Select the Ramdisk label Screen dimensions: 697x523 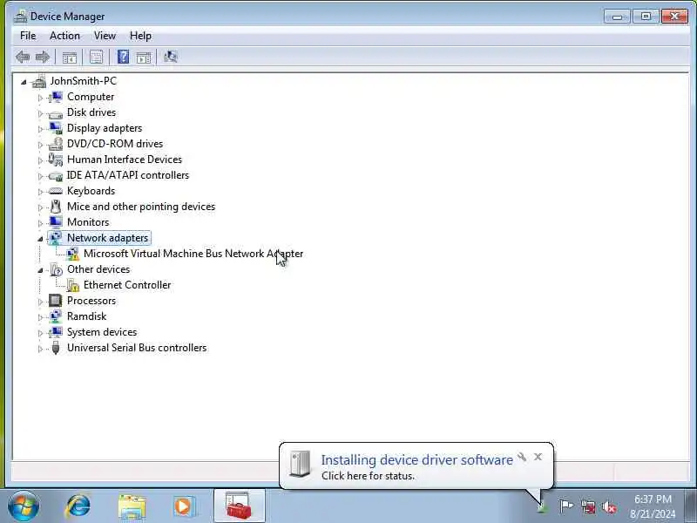86,316
